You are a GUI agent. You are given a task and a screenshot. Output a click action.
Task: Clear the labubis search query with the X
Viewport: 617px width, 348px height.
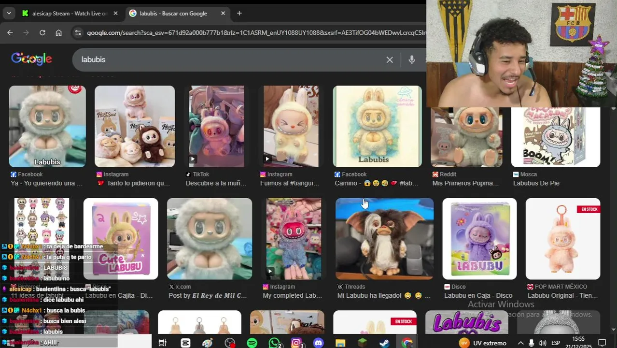[390, 59]
